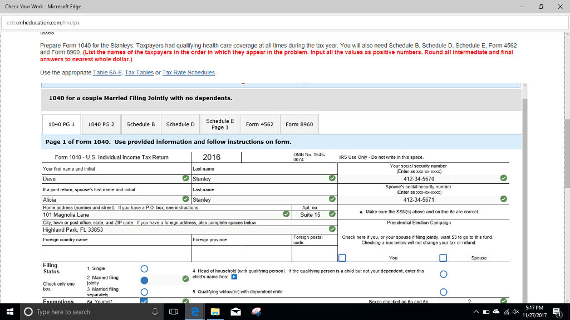
Task: Click the green check beside SSN 412-34-5670
Action: click(503, 178)
